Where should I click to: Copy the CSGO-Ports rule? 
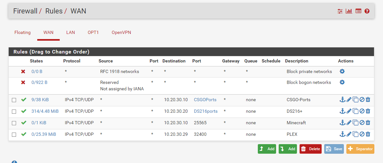click(x=356, y=99)
